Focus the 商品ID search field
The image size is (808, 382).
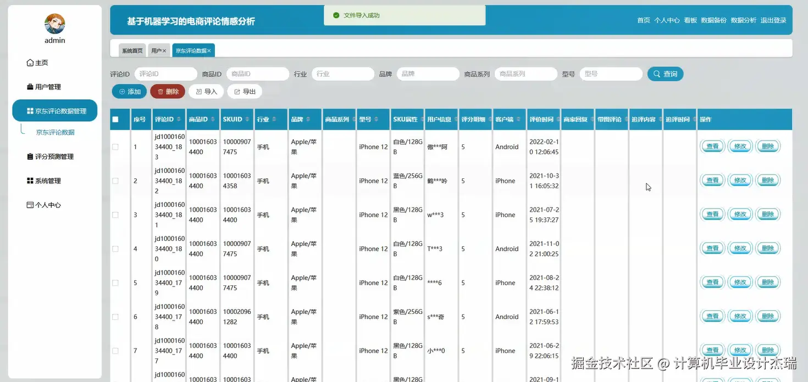click(258, 74)
